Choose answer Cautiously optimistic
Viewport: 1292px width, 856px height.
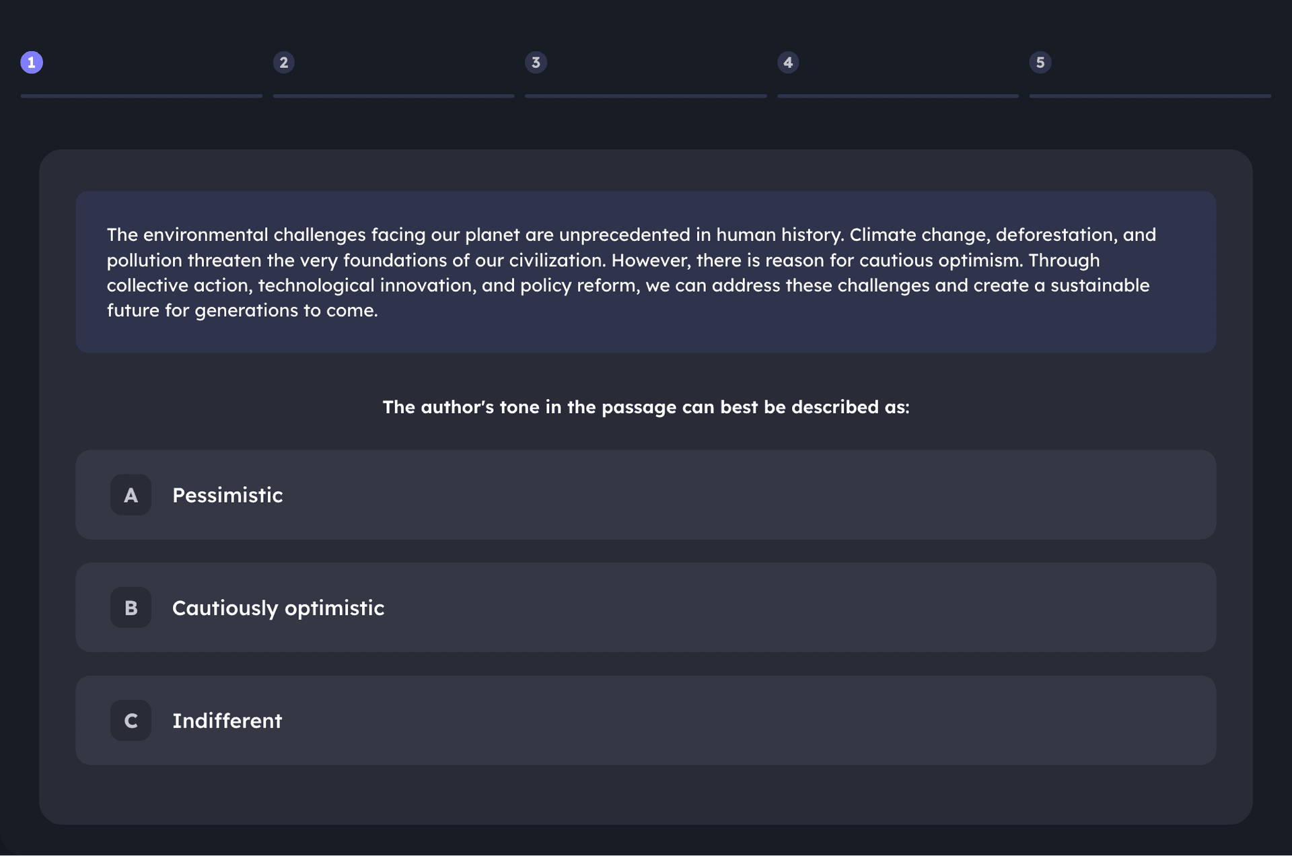(x=278, y=608)
